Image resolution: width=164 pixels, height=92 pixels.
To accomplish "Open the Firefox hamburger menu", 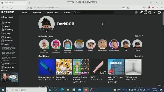I will point(162,8).
